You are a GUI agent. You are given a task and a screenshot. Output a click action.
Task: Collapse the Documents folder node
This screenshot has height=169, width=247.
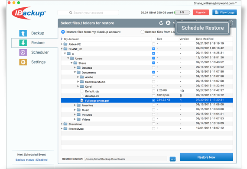[x=75, y=73]
